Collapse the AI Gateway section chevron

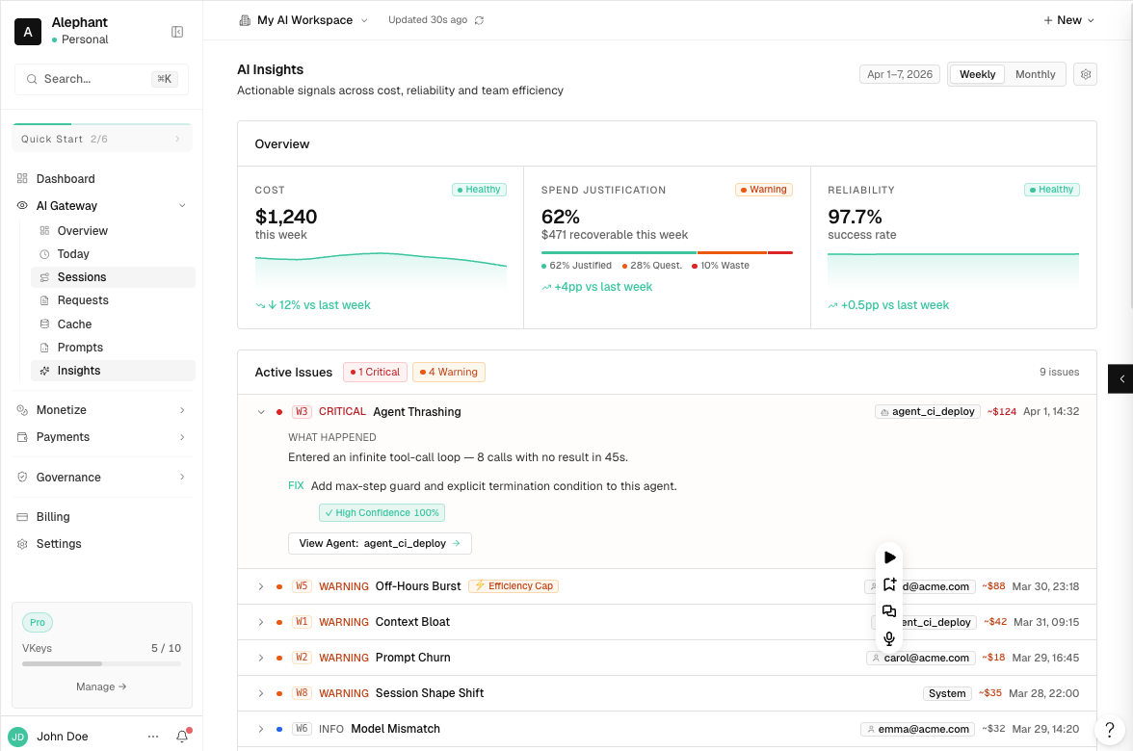182,206
